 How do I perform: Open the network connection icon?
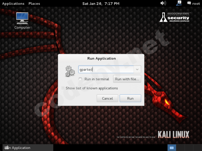[179, 3]
